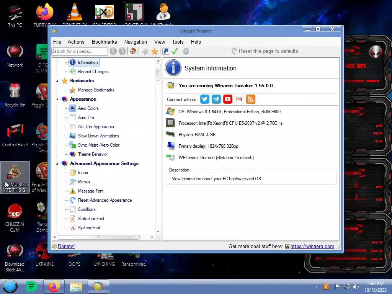This screenshot has height=294, width=392.
Task: Open the View menu
Action: (160, 42)
